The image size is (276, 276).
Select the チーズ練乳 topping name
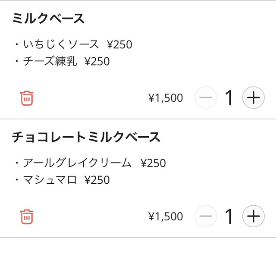pyautogui.click(x=50, y=62)
